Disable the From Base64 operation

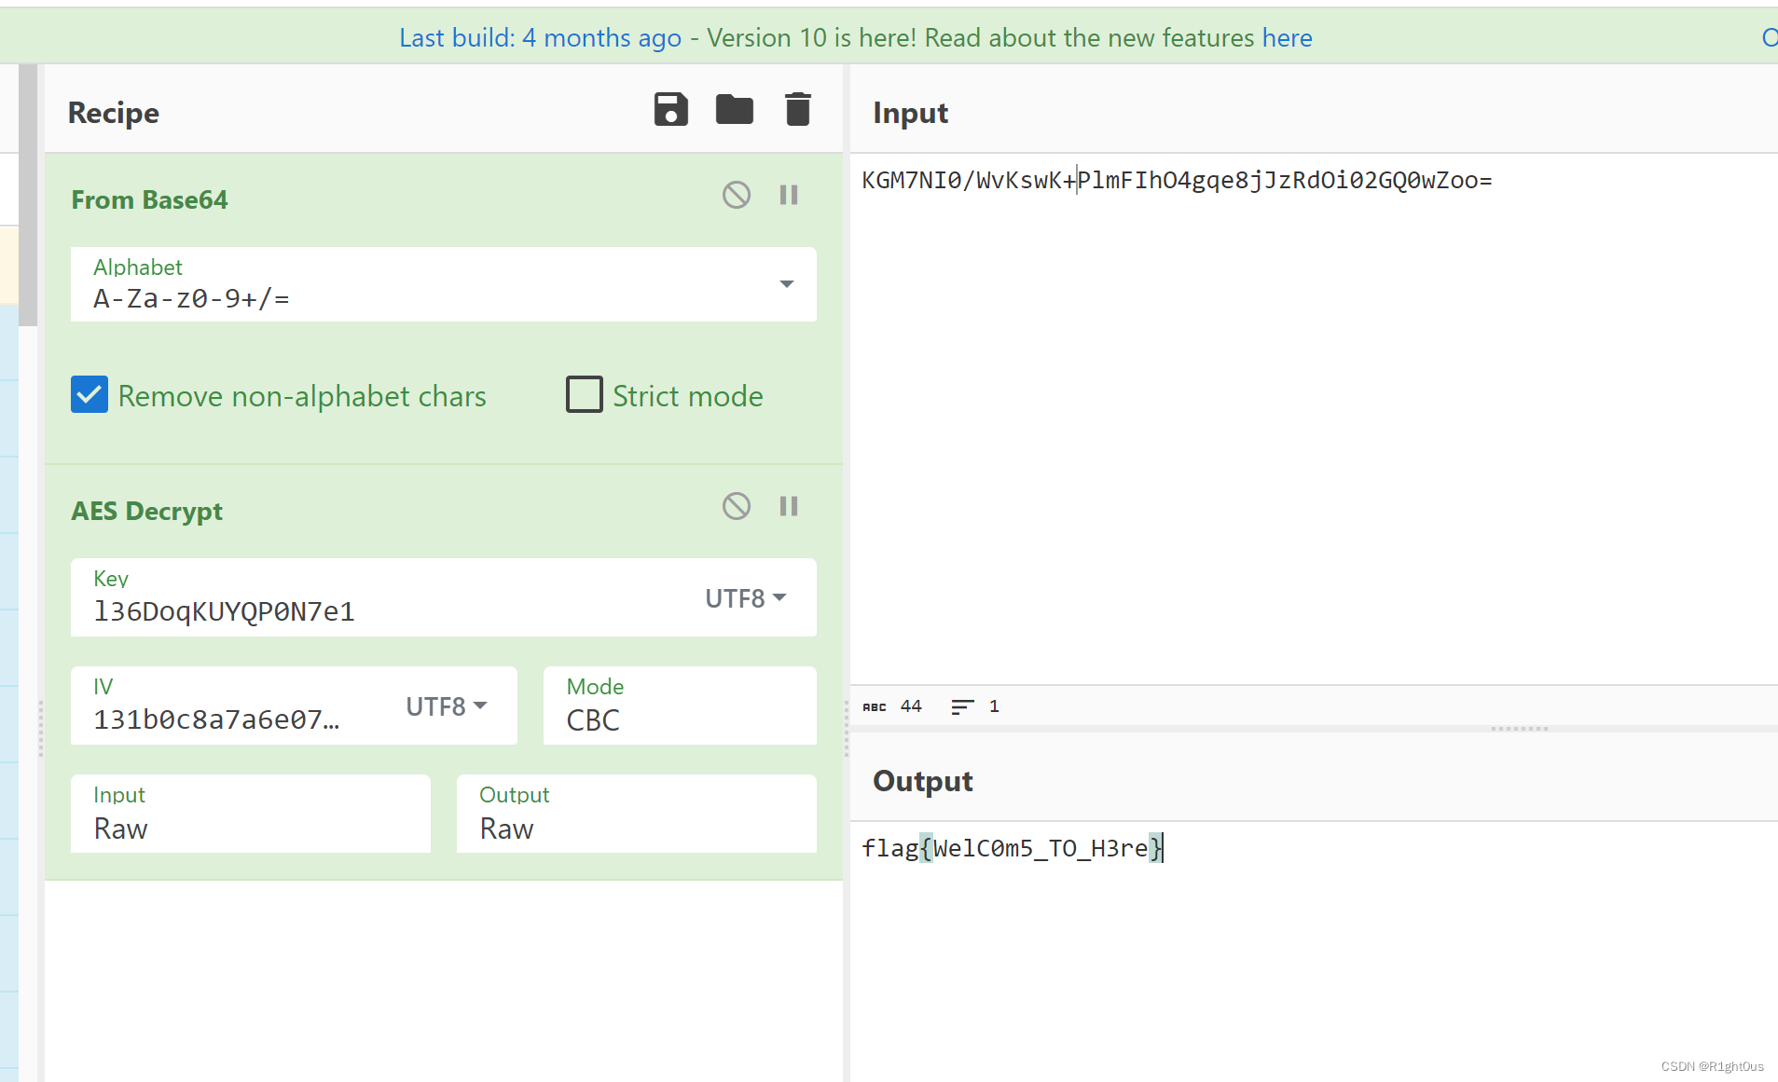[737, 195]
